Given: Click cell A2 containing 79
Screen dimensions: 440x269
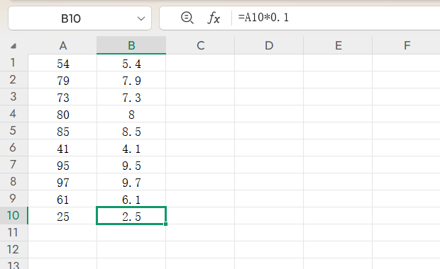Looking at the screenshot, I should (62, 80).
